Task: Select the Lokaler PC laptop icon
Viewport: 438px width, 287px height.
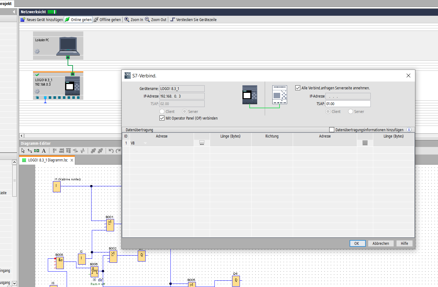Action: click(x=68, y=46)
